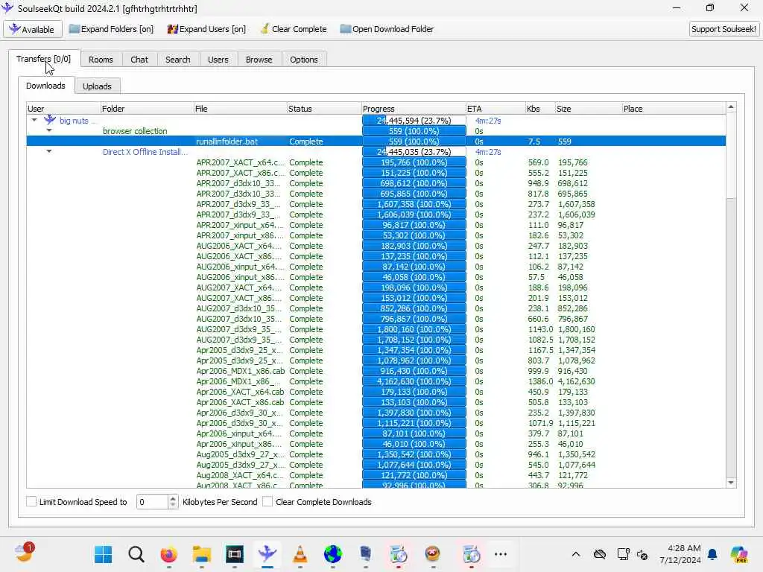
Task: Show more taskbar apps via three dots
Action: click(500, 554)
